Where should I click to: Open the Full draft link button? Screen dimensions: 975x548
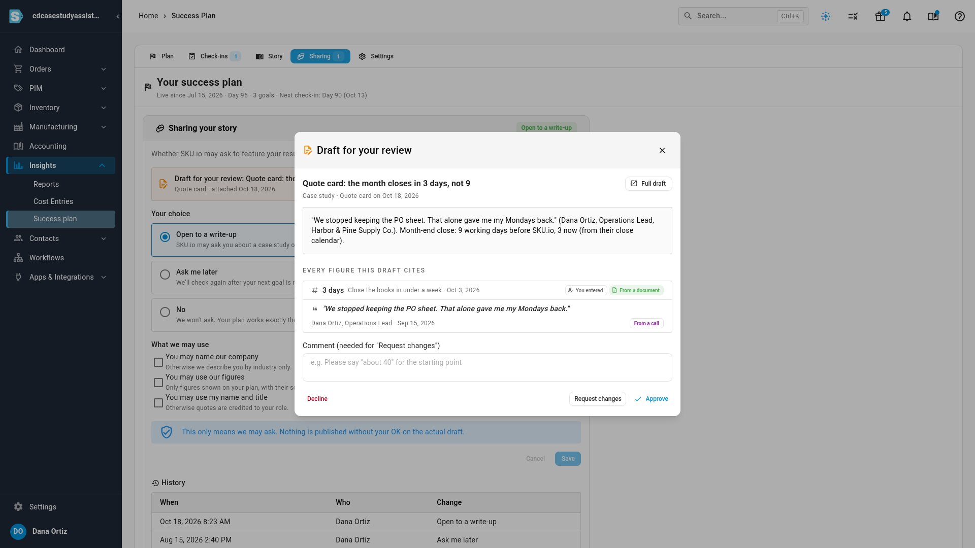648,184
